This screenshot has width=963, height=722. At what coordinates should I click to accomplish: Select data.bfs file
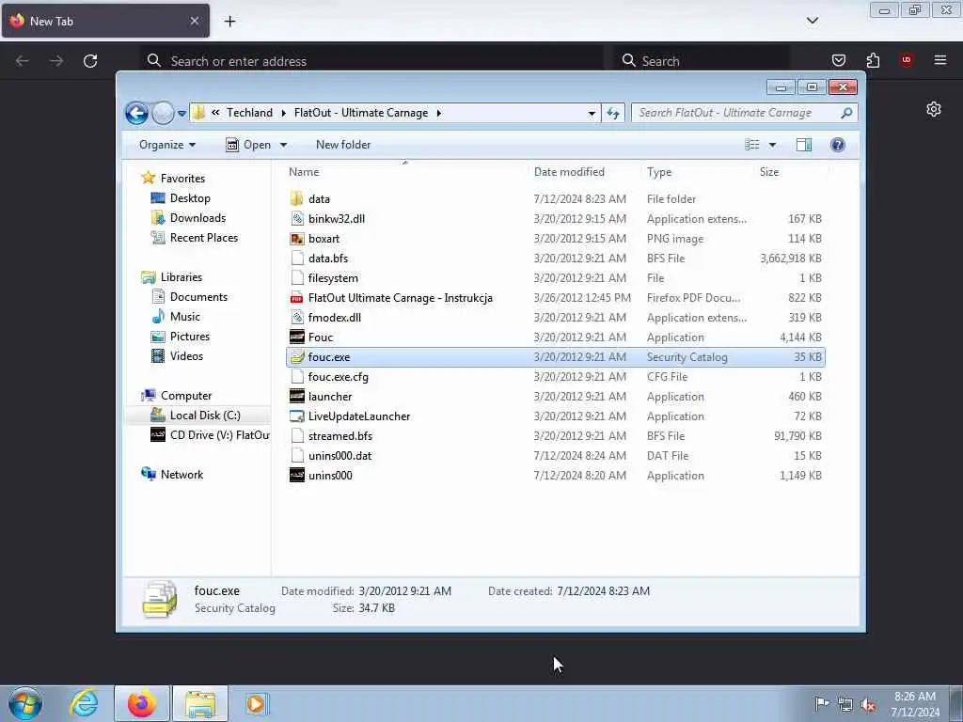click(x=328, y=259)
